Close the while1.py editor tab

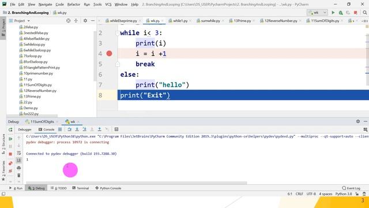pos(190,21)
